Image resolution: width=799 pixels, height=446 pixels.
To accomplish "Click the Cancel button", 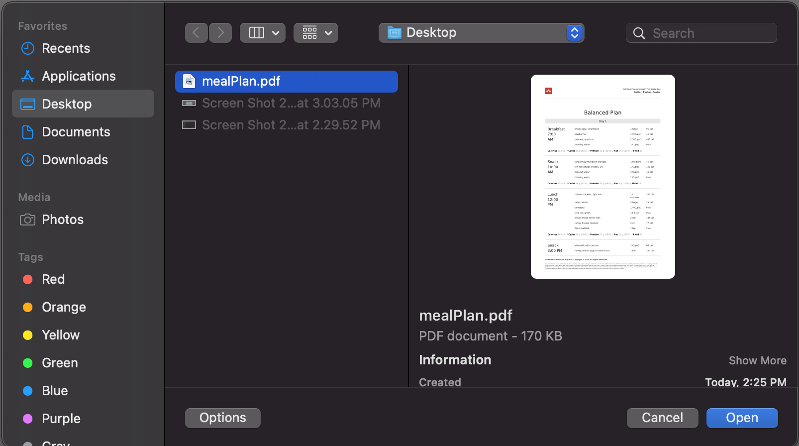I will (663, 418).
